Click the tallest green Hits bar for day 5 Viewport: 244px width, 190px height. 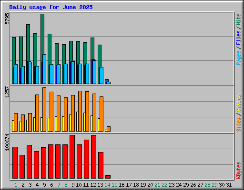pos(42,34)
